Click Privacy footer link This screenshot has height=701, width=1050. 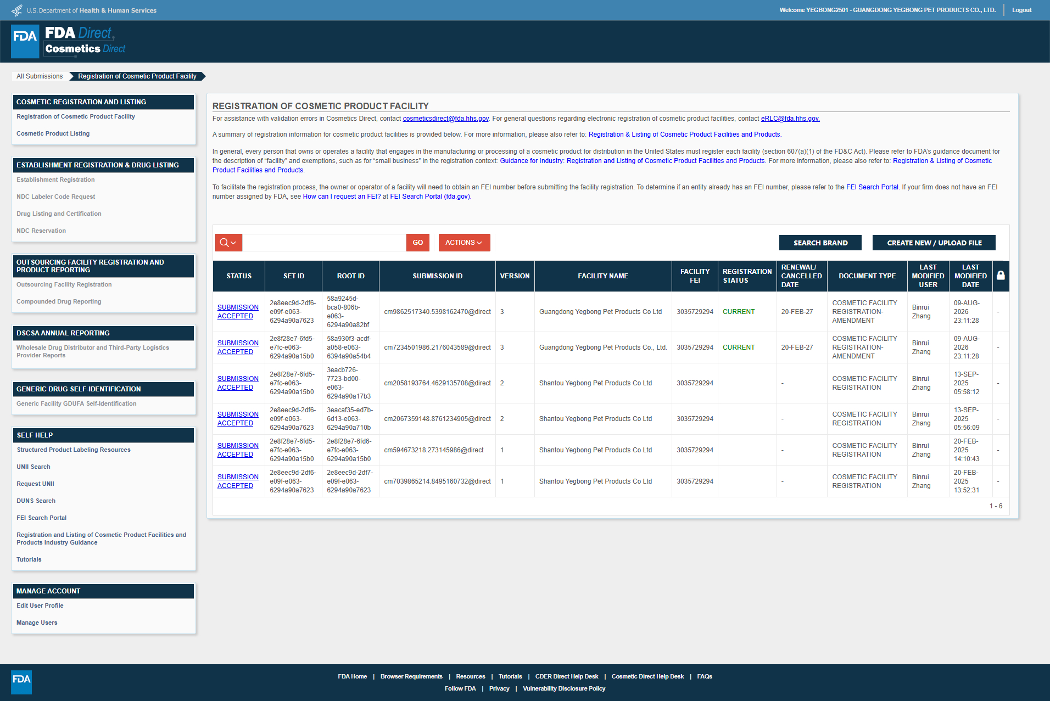point(499,688)
